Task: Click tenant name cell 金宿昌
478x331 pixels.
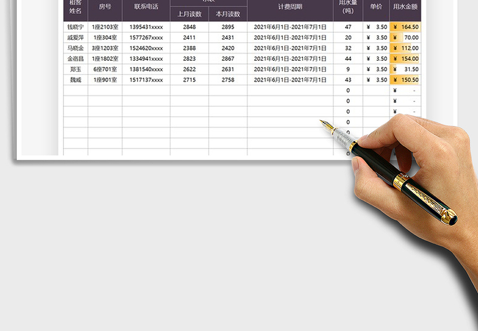Action: coord(75,59)
